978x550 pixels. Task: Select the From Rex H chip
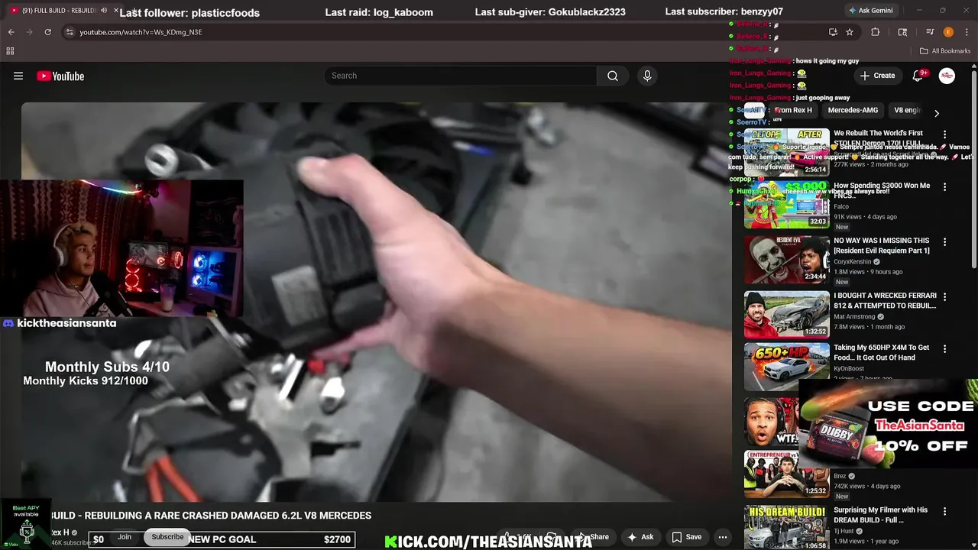click(793, 110)
